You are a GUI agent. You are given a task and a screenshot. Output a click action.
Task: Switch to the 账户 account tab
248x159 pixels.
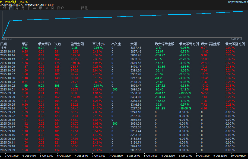point(61,8)
